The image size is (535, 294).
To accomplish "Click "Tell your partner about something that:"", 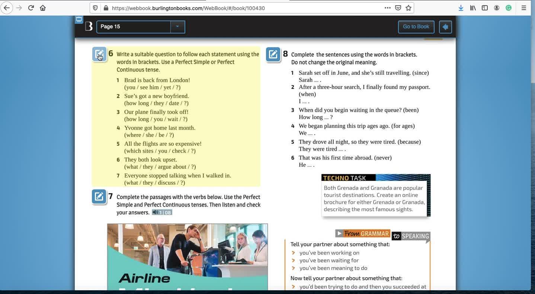I will click(340, 245).
